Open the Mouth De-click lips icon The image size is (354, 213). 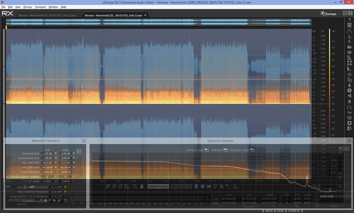[349, 53]
